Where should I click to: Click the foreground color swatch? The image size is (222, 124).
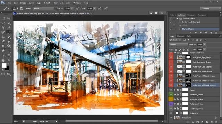pos(4,65)
